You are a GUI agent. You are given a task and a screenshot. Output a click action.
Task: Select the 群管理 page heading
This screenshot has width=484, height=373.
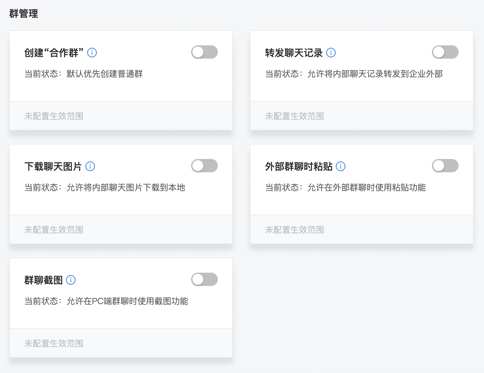[24, 14]
